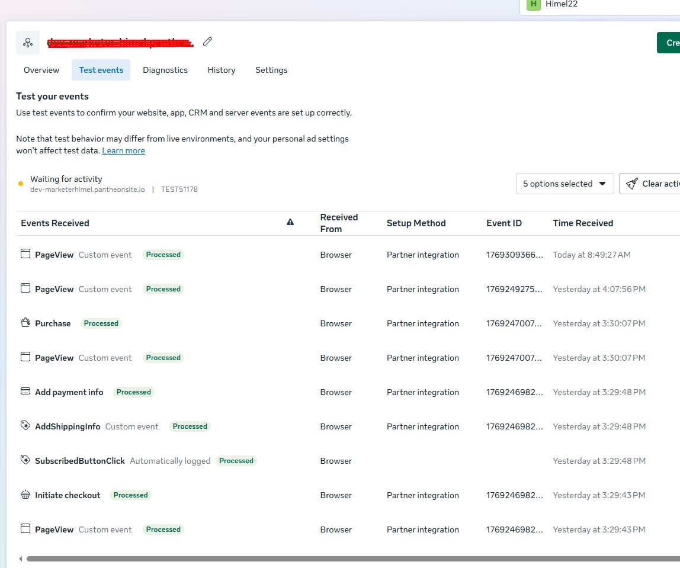Click the PageView event icon on the first row

(25, 252)
